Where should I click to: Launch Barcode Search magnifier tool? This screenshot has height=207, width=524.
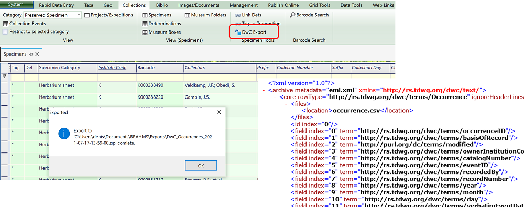pyautogui.click(x=309, y=15)
